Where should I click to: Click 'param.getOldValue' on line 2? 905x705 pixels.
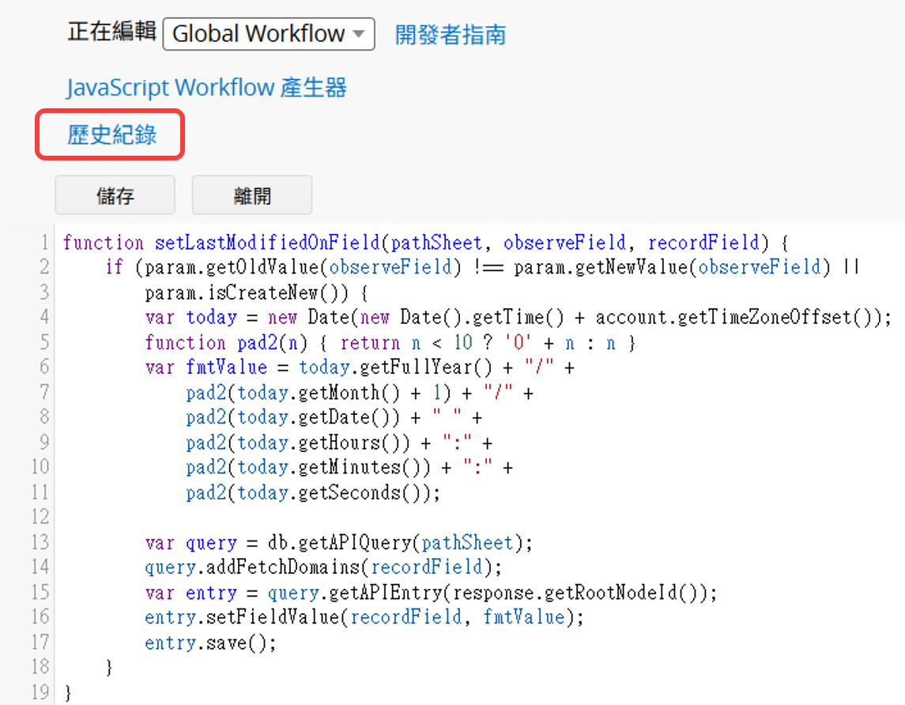pyautogui.click(x=232, y=267)
